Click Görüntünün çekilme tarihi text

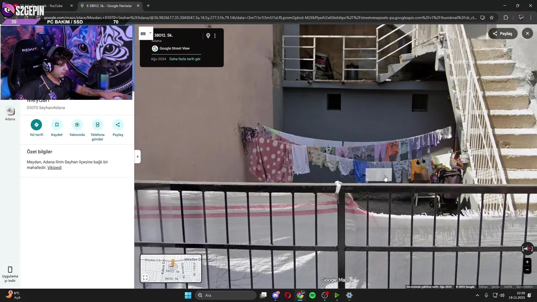(429, 287)
